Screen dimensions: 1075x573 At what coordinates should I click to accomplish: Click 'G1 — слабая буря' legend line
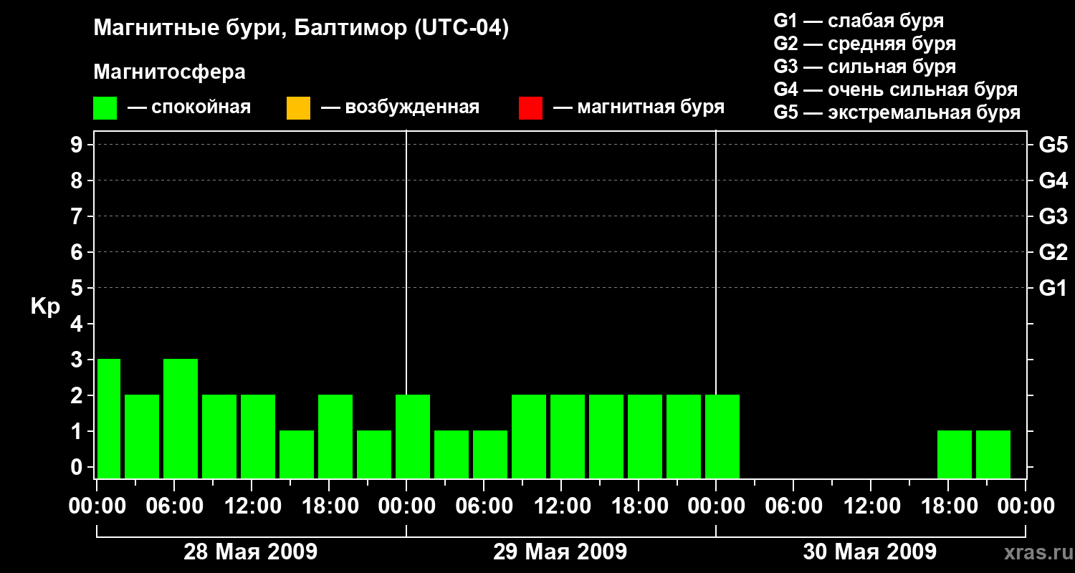pyautogui.click(x=859, y=21)
